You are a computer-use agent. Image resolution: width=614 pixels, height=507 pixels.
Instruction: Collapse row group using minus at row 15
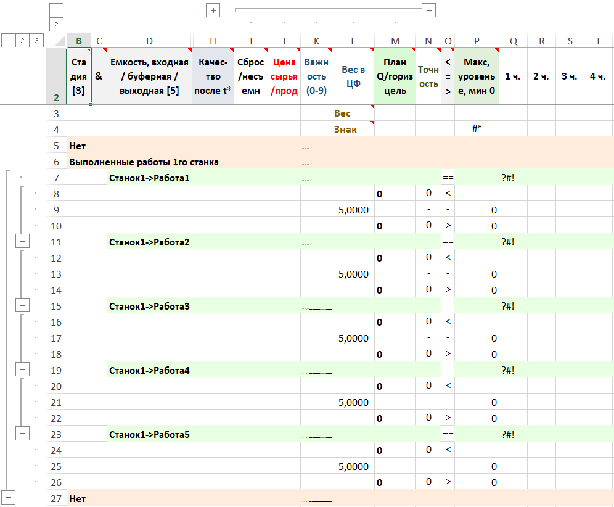23,306
